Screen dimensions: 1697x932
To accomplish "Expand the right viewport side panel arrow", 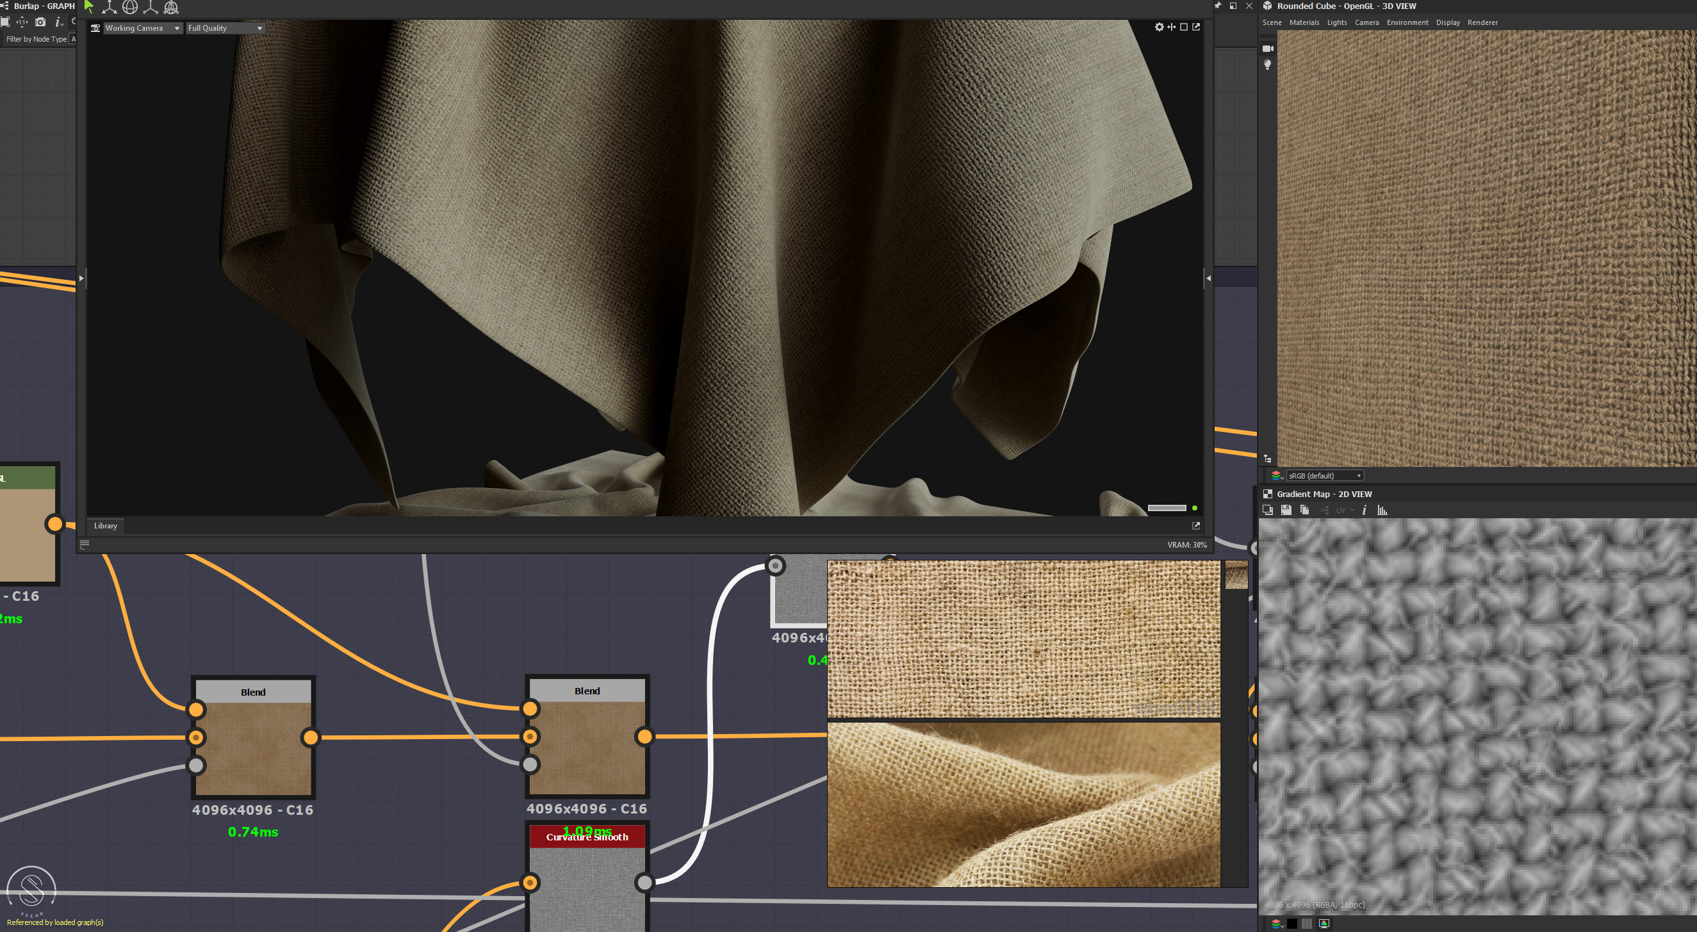I will 1208,279.
